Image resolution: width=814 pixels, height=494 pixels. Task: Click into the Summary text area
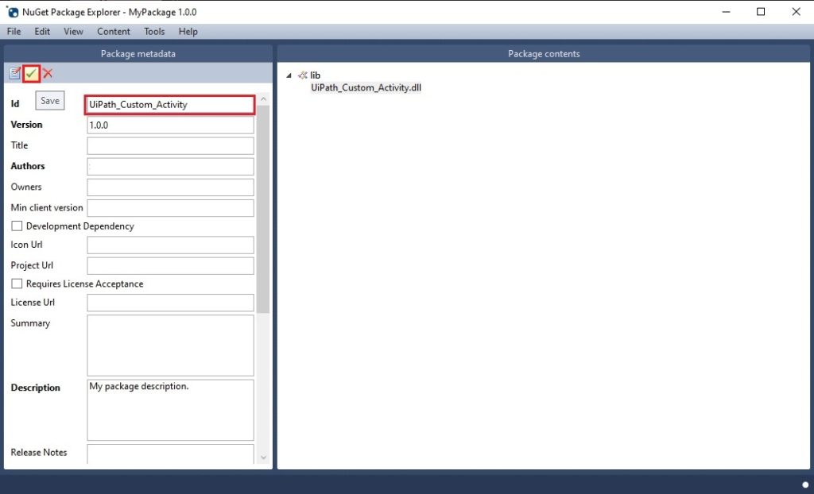coord(170,345)
